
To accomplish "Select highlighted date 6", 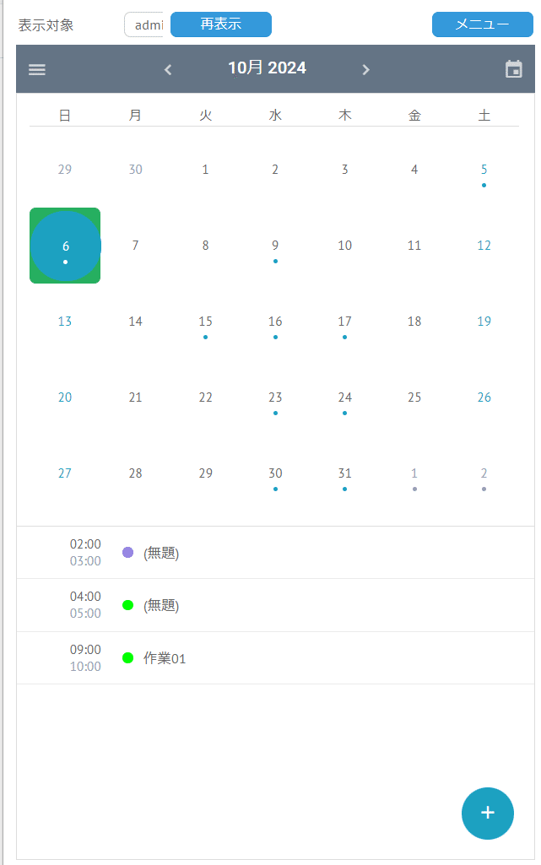I will [65, 246].
